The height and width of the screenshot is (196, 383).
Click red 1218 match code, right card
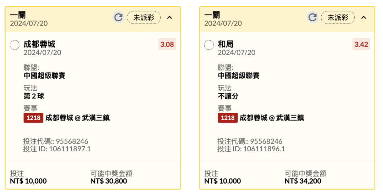pyautogui.click(x=227, y=118)
